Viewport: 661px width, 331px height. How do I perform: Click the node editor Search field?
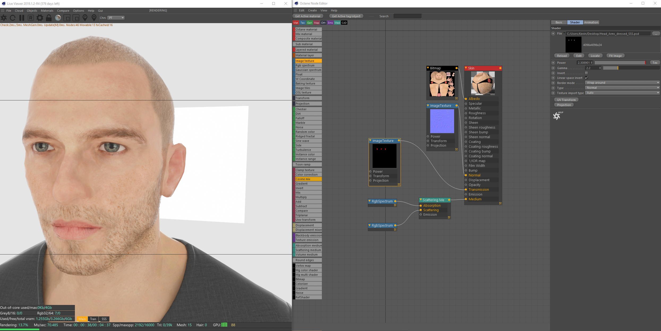pyautogui.click(x=407, y=16)
